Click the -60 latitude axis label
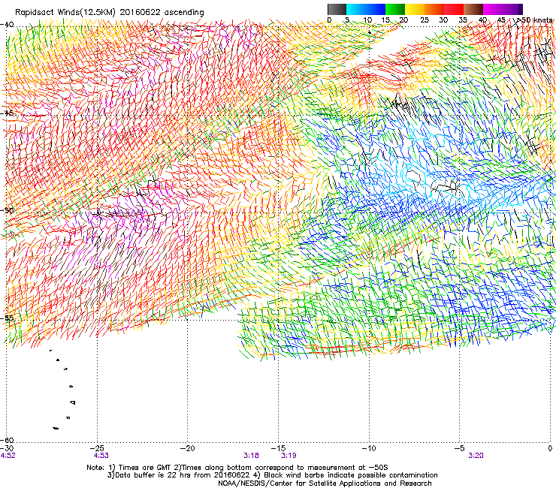556x488 pixels. [x=8, y=440]
